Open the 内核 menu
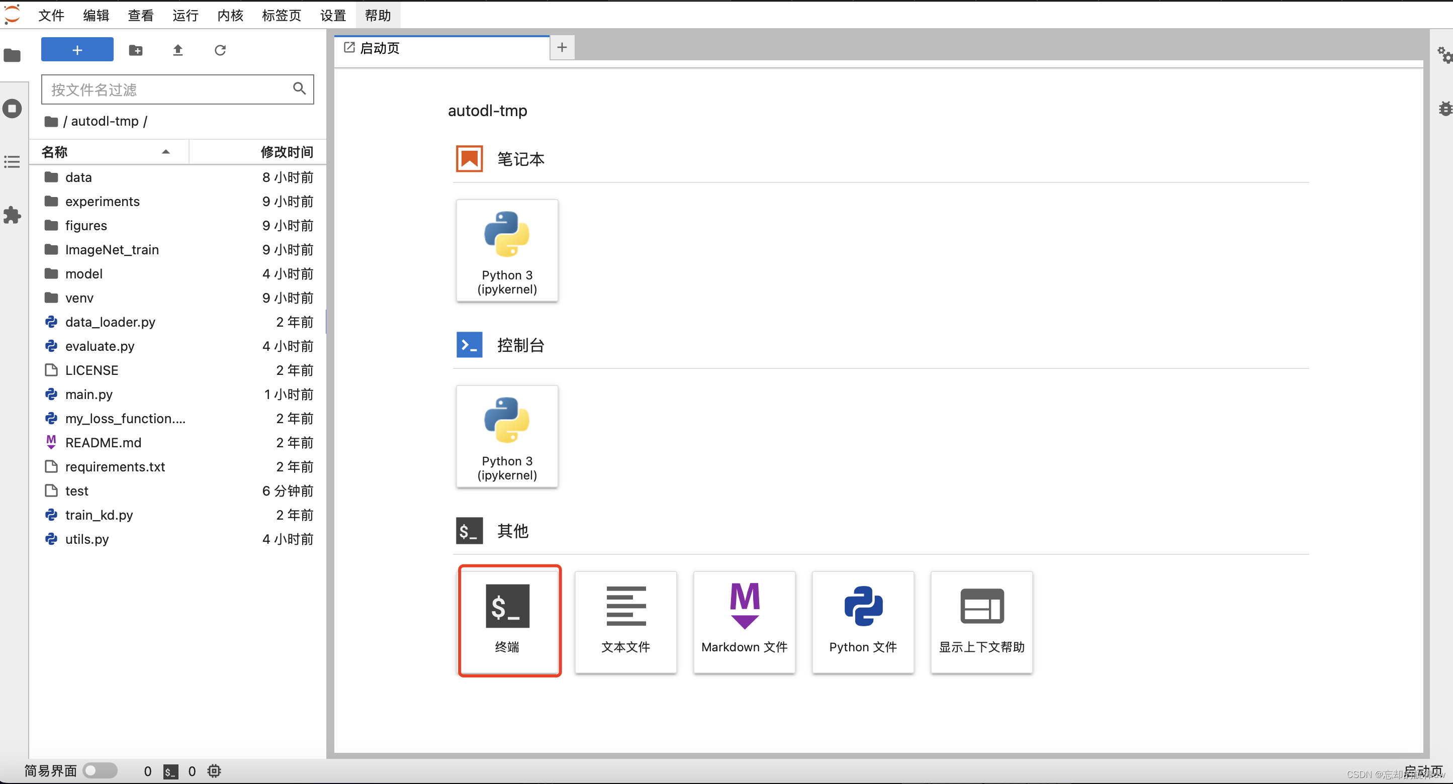This screenshot has height=784, width=1453. [230, 15]
